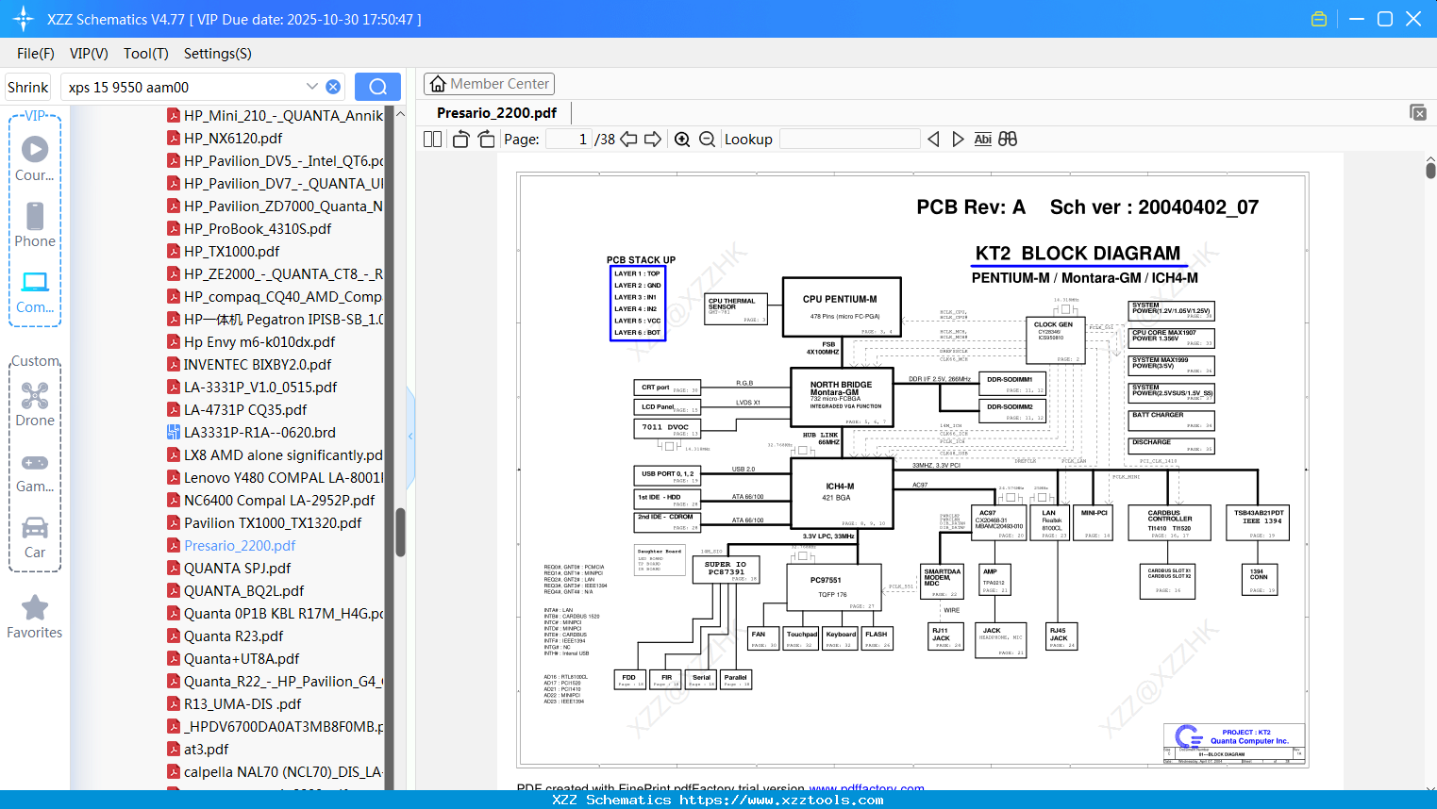Toggle the two-page view icon

coord(432,140)
